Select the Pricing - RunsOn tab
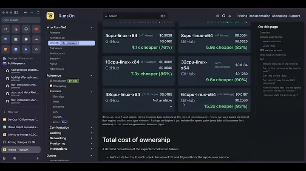Viewport: 306px width, 171px height. tap(21, 150)
